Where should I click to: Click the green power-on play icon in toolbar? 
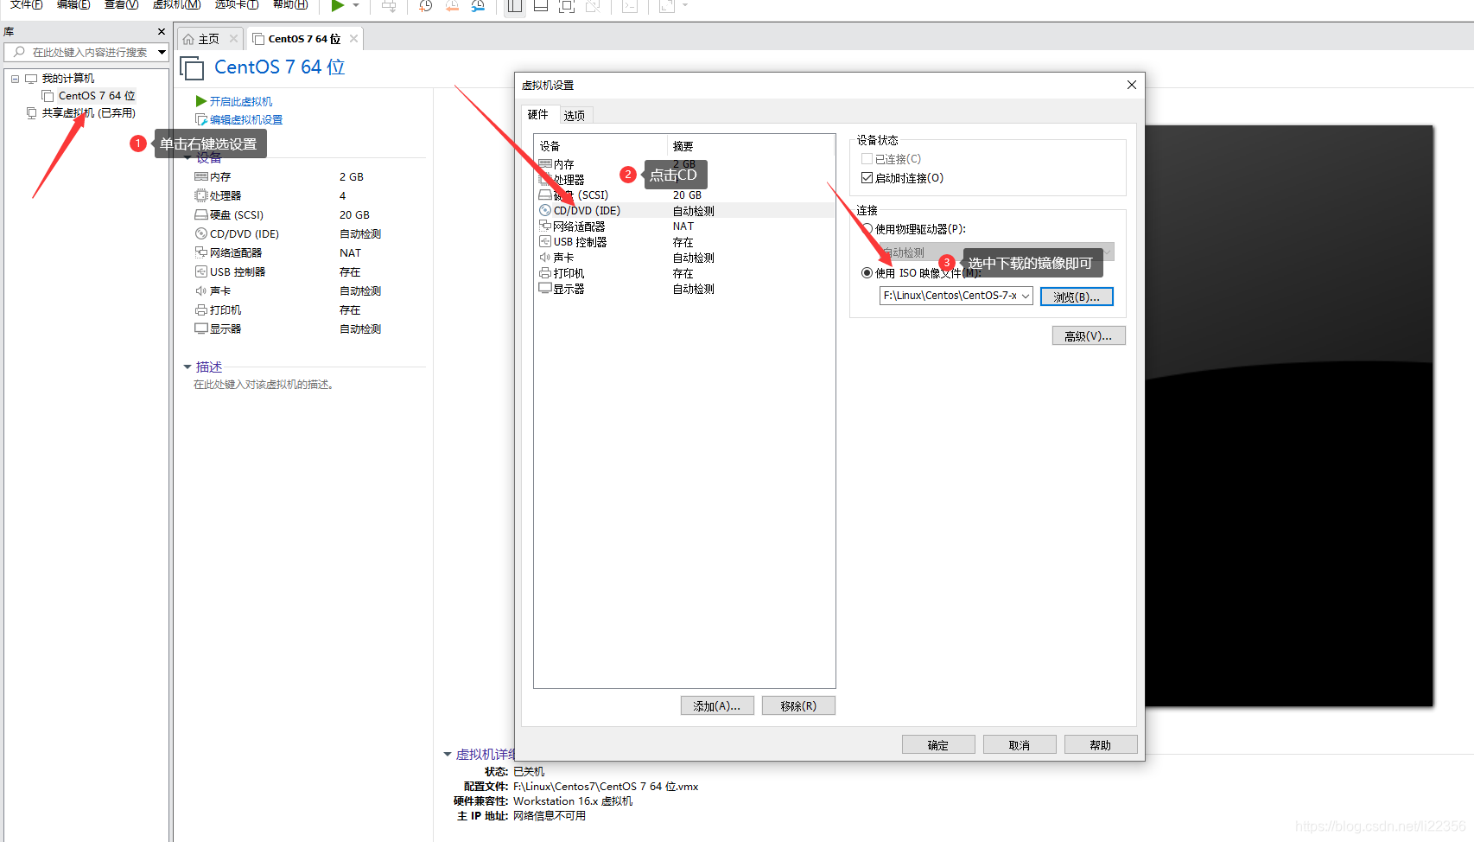(338, 5)
